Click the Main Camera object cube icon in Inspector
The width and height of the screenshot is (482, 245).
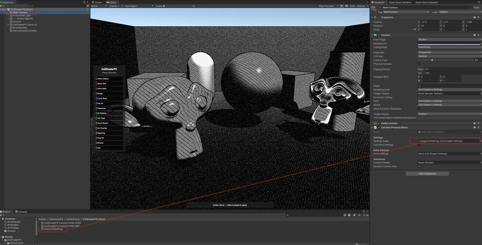(x=374, y=8)
